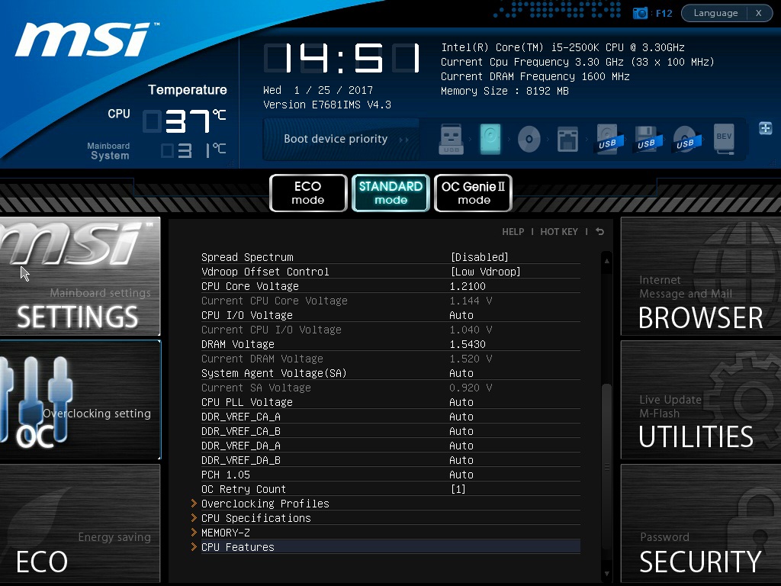The image size is (781, 586).
Task: Select DDR_VREF_CA_A Auto value
Action: tap(461, 416)
